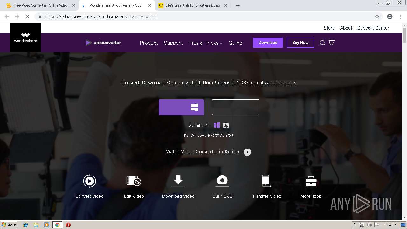407x229 pixels.
Task: Click the Chrome taskbar icon
Action: (57, 225)
